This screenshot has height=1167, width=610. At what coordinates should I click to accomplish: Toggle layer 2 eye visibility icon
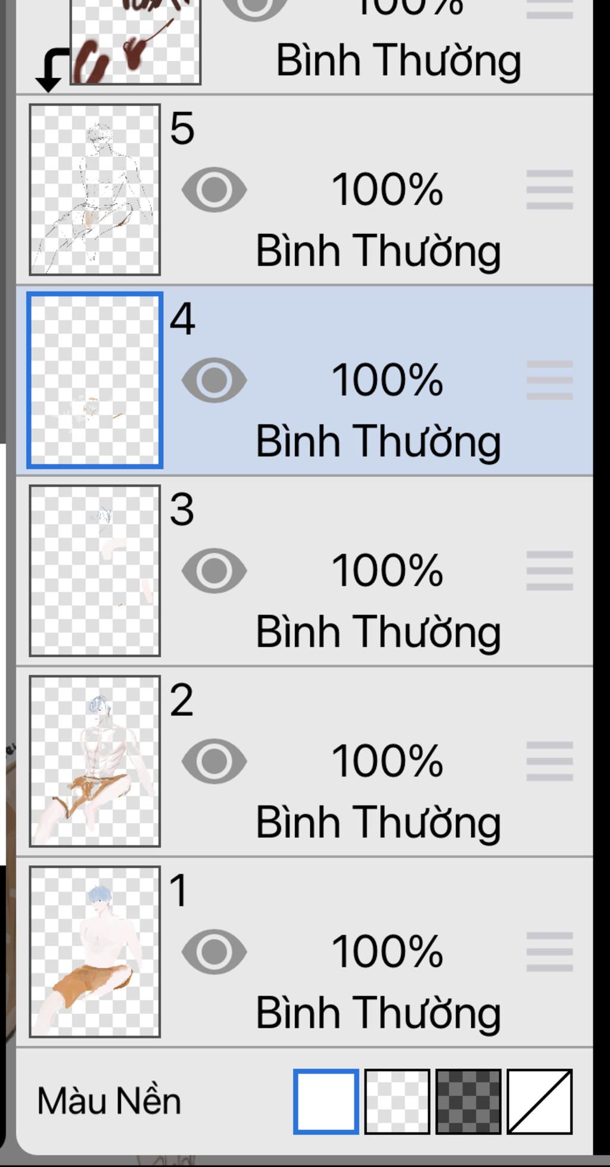(x=214, y=761)
